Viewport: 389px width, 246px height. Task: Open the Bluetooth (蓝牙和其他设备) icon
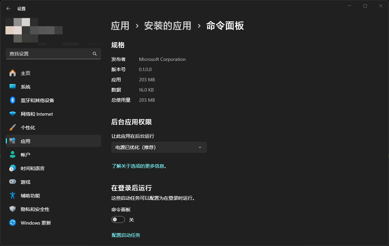[x=13, y=100]
